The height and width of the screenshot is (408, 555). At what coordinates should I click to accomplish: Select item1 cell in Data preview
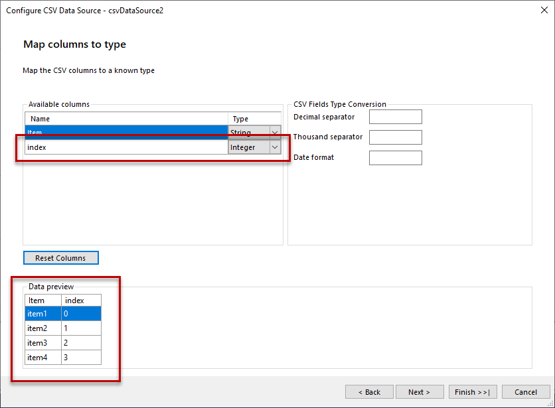tap(43, 314)
